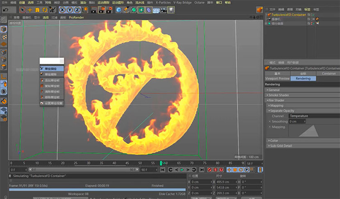The width and height of the screenshot is (340, 199).
Task: Open the Channel Temperature dropdown
Action: tap(315, 116)
